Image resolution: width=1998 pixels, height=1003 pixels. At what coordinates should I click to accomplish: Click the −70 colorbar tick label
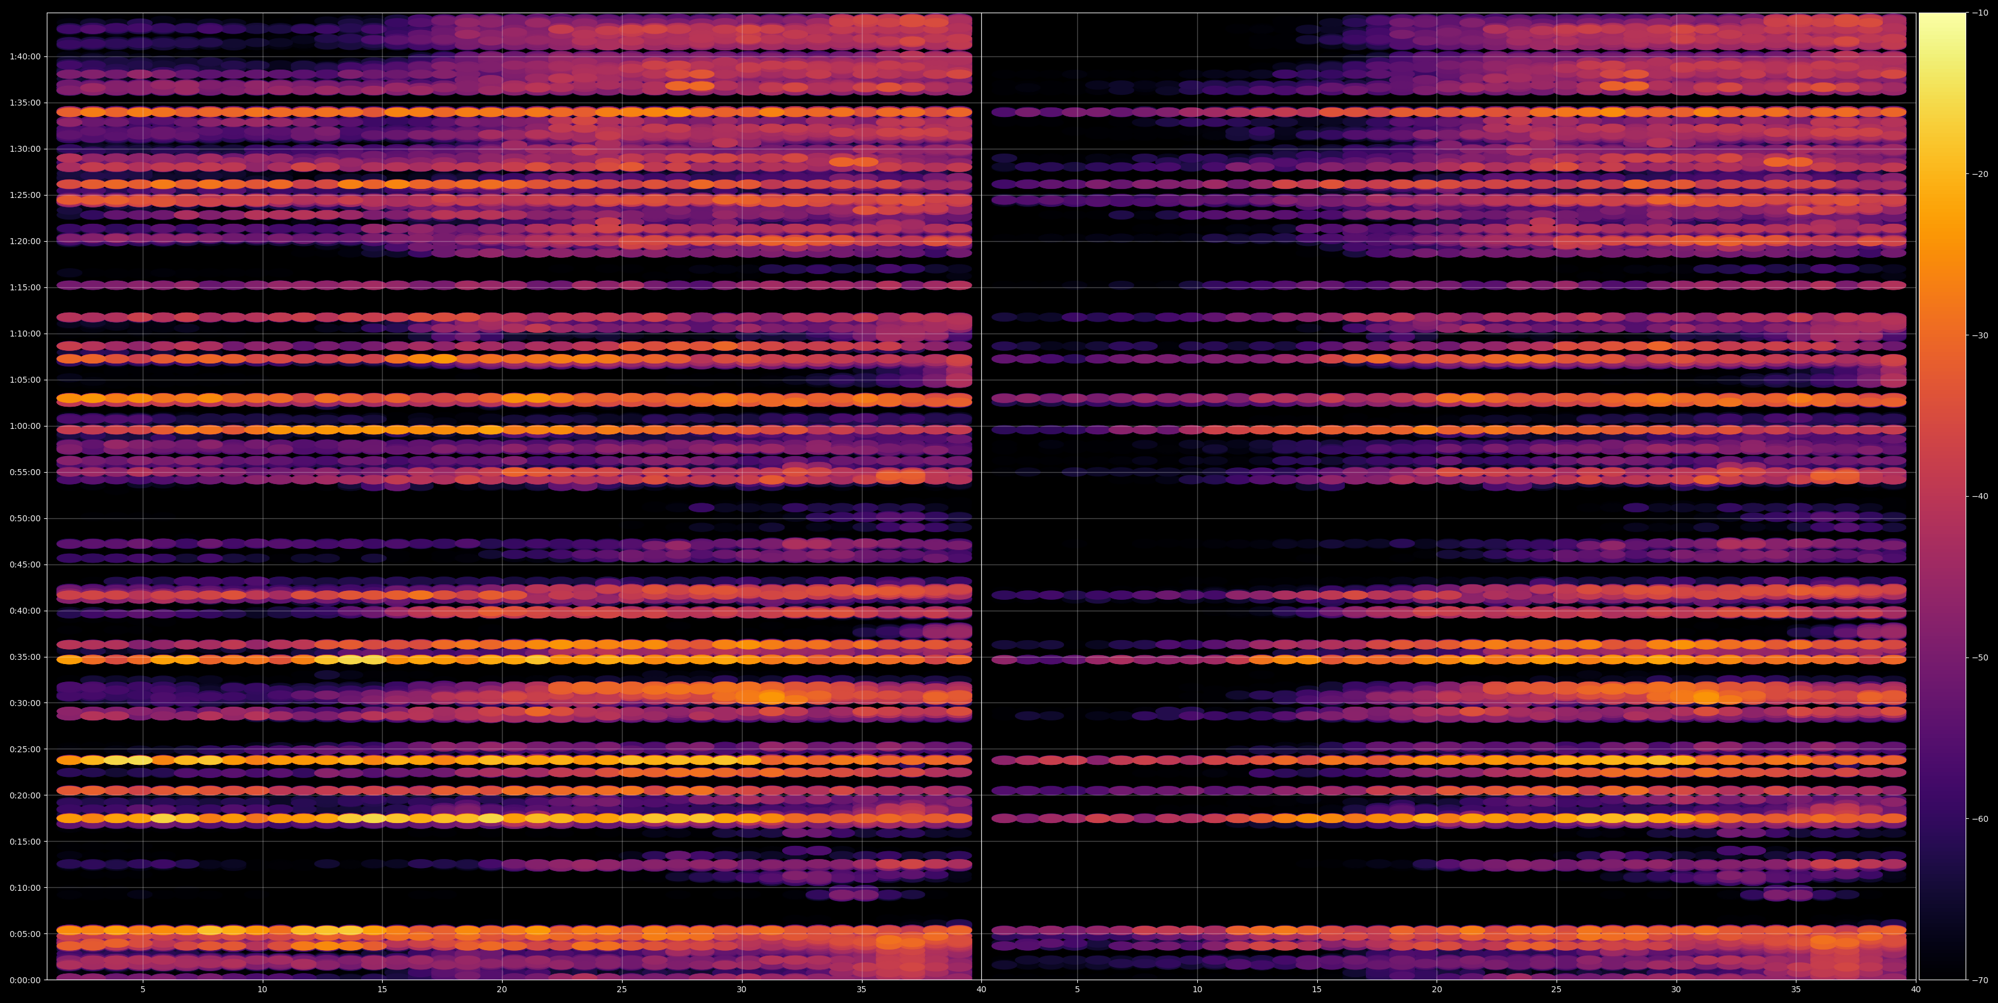(1979, 980)
